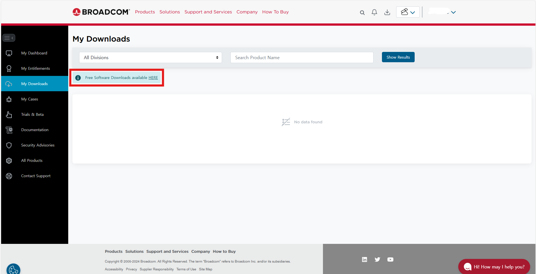The width and height of the screenshot is (536, 274).
Task: Click the footer Solutions link
Action: [x=134, y=251]
